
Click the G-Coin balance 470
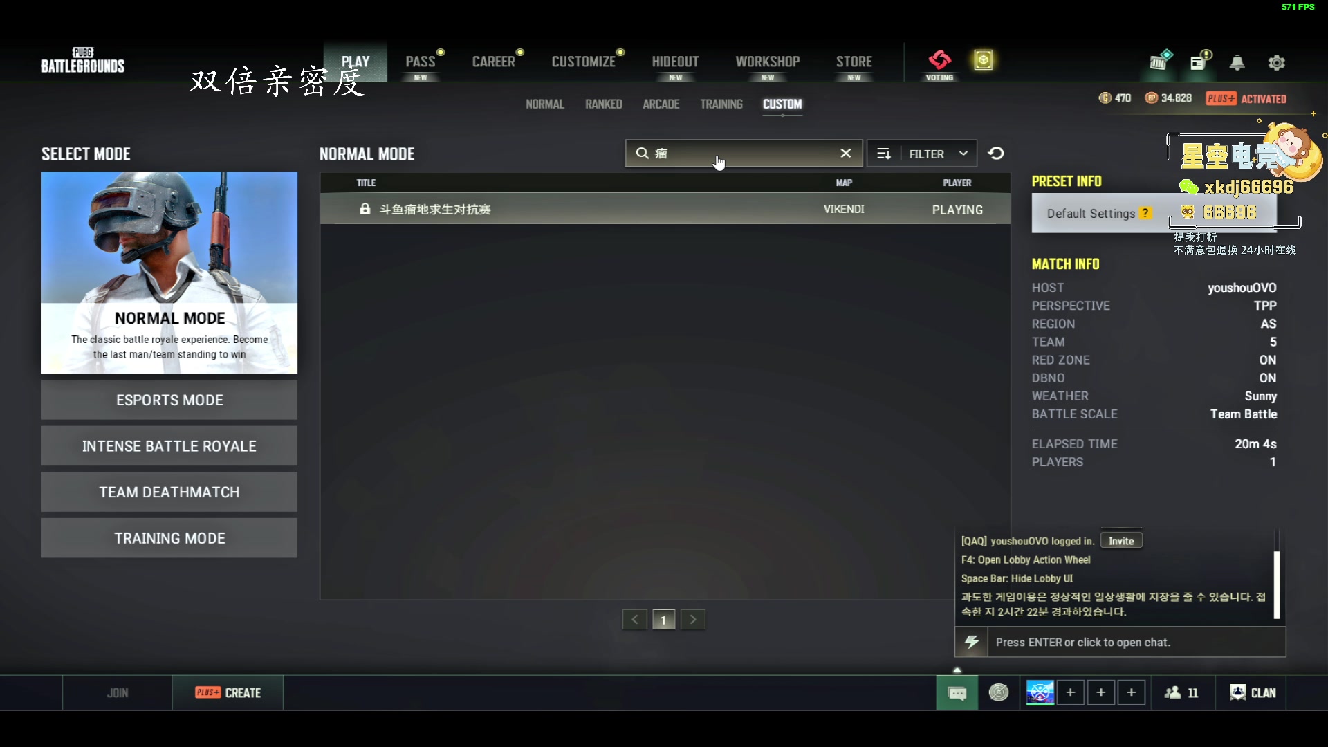(1114, 98)
